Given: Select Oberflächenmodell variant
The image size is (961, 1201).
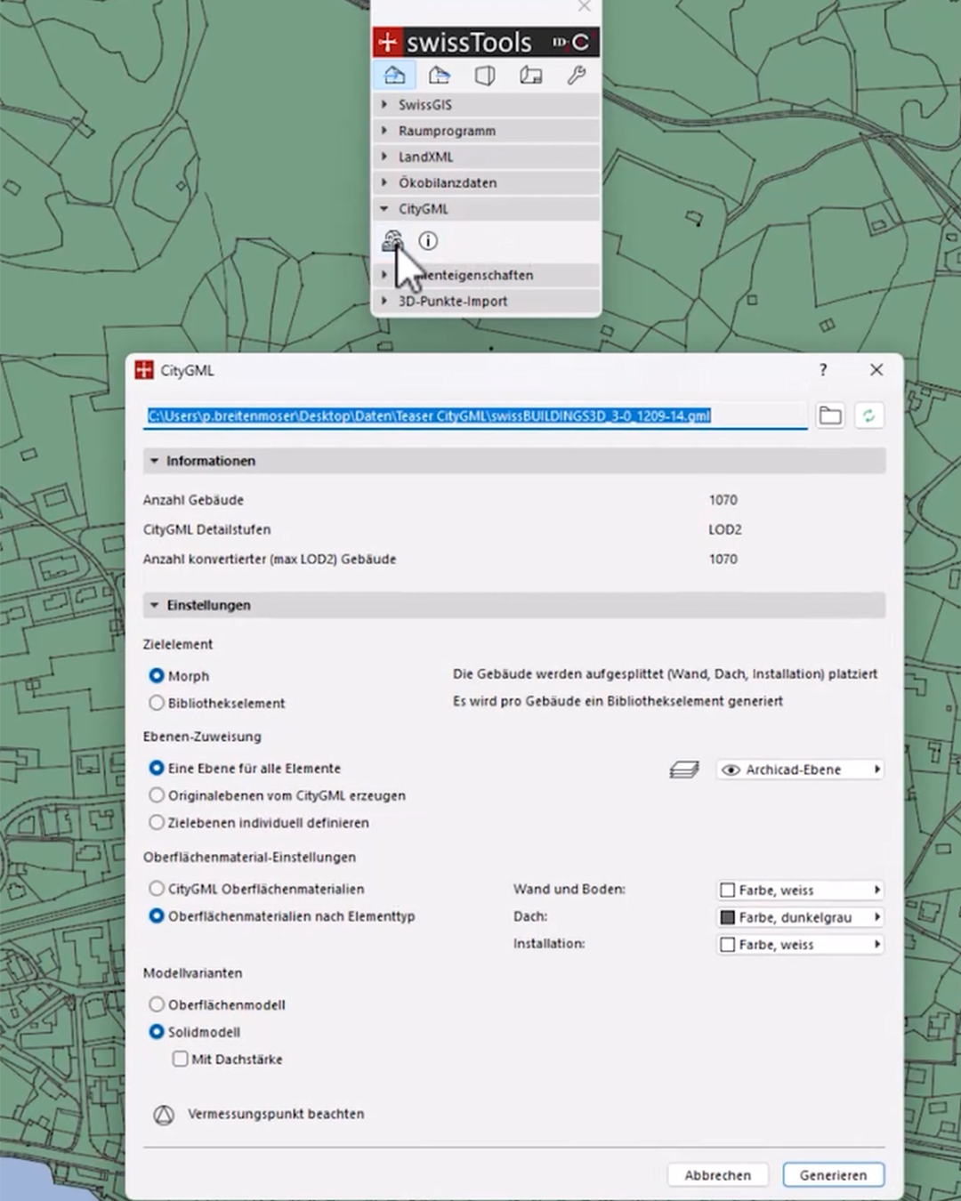Looking at the screenshot, I should pos(157,1004).
